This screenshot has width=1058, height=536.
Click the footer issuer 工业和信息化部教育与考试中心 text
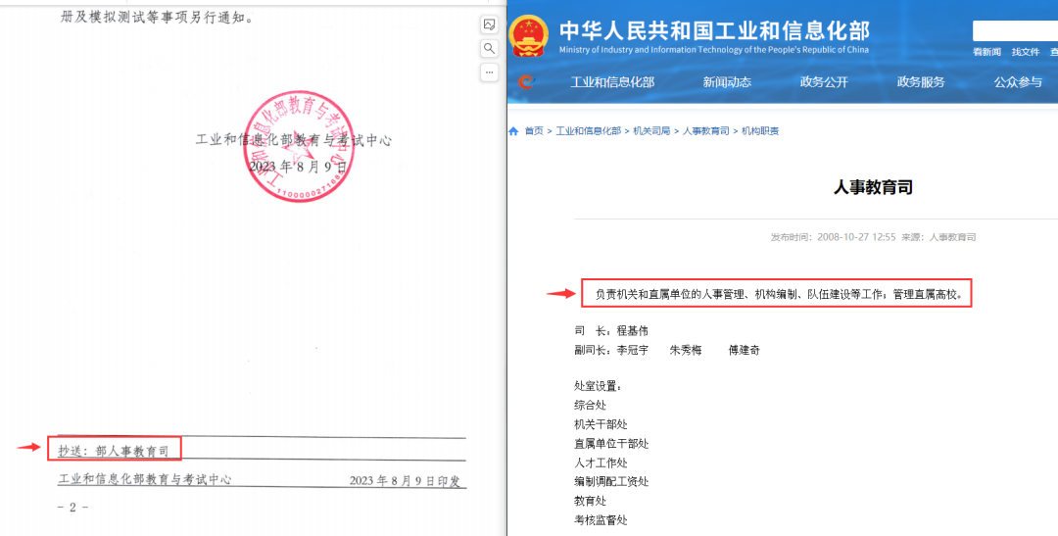[144, 479]
